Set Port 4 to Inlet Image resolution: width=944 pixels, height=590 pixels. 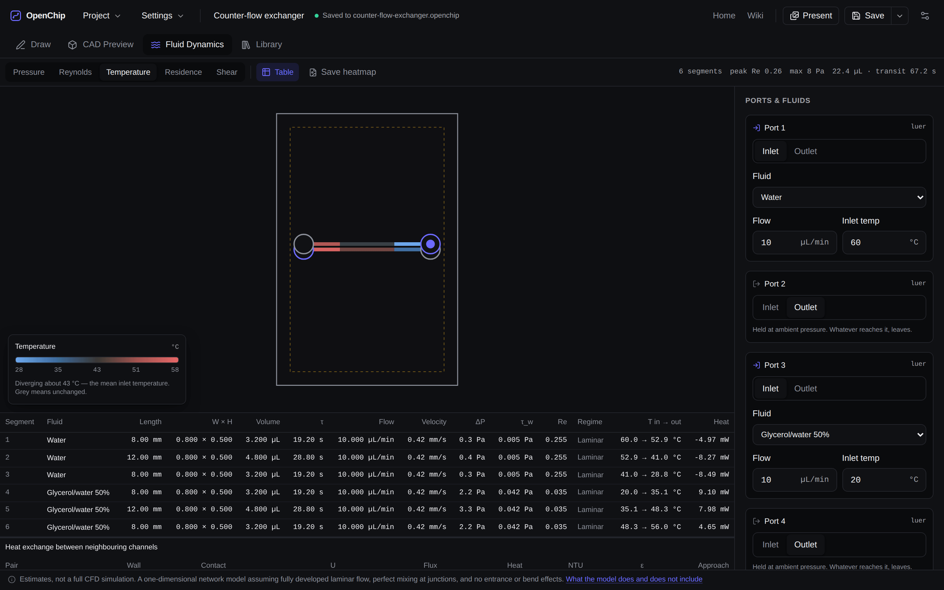click(x=770, y=545)
